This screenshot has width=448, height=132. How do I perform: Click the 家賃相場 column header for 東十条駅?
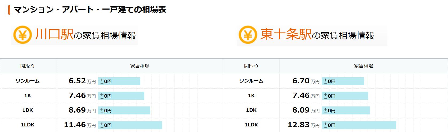(x=364, y=66)
